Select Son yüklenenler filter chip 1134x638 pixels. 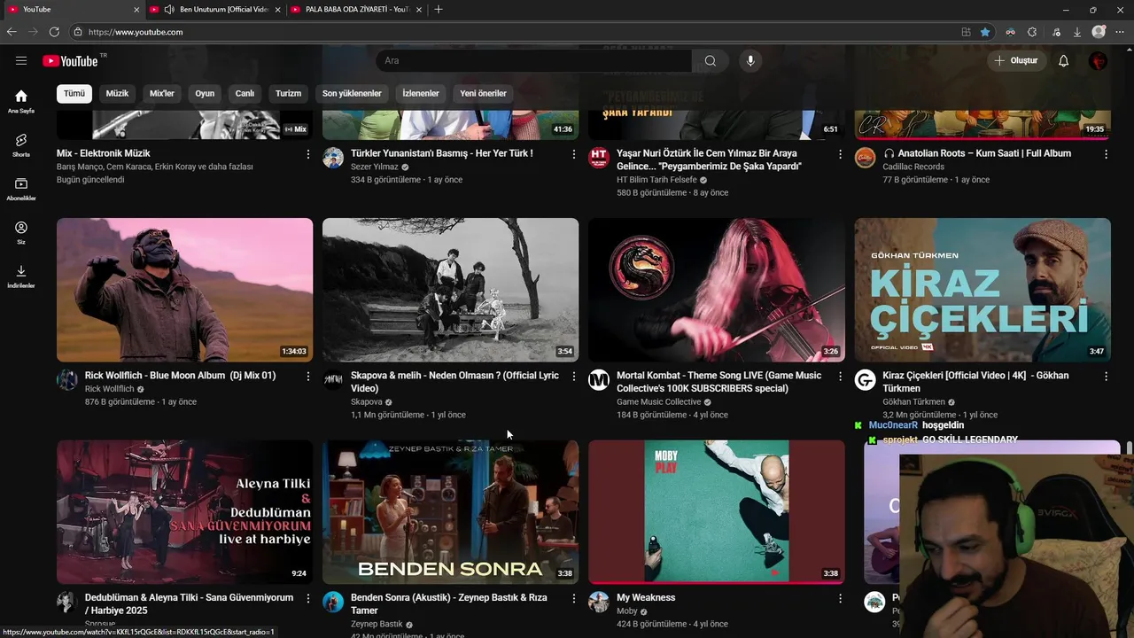point(352,93)
